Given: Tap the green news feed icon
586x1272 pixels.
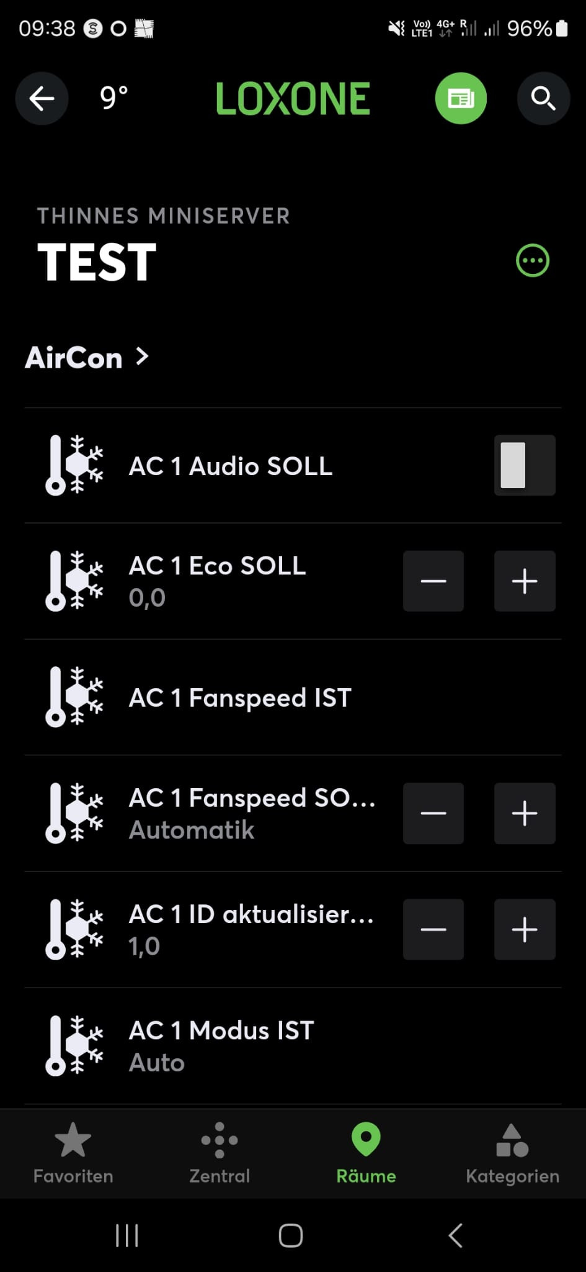Looking at the screenshot, I should click(x=461, y=98).
